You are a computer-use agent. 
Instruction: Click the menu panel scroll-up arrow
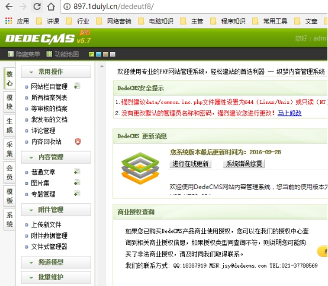[x=102, y=66]
